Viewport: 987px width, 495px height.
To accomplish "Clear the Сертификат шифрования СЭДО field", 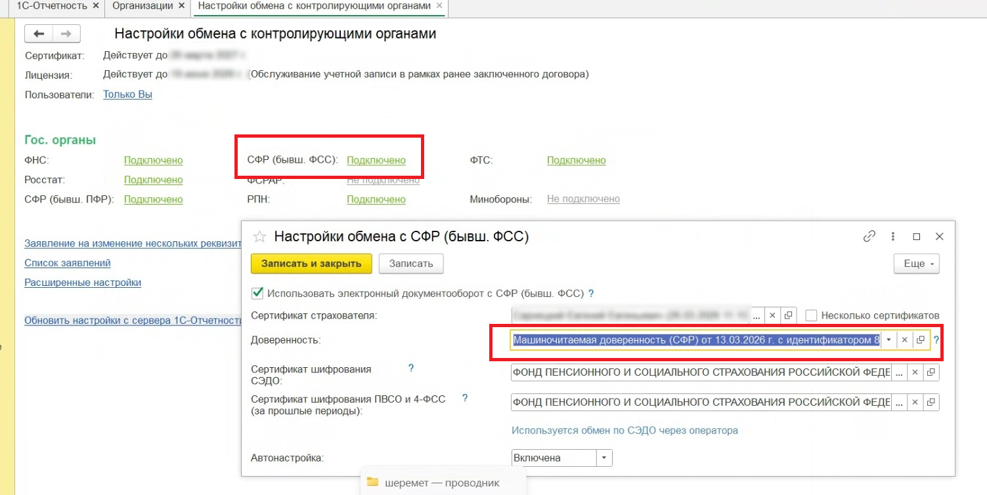I will (915, 372).
